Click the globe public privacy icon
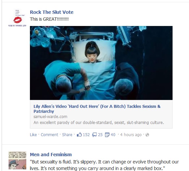 click(x=147, y=135)
